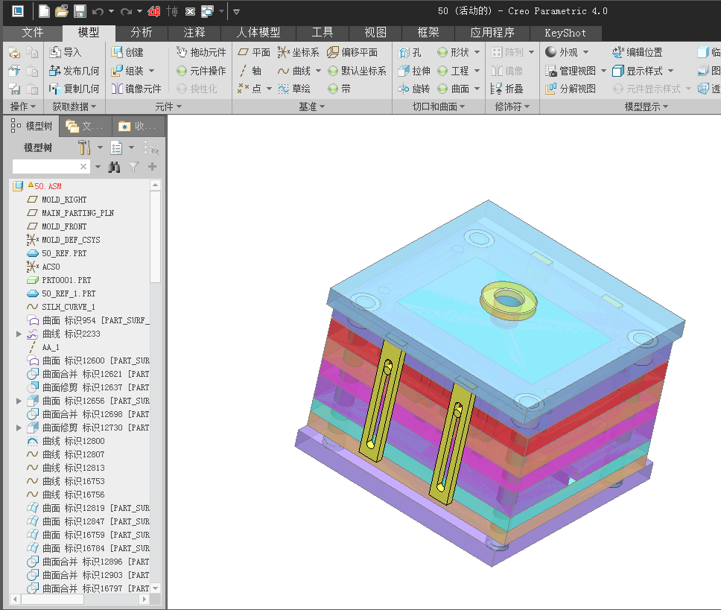Click the 导入 import tool

coord(66,52)
